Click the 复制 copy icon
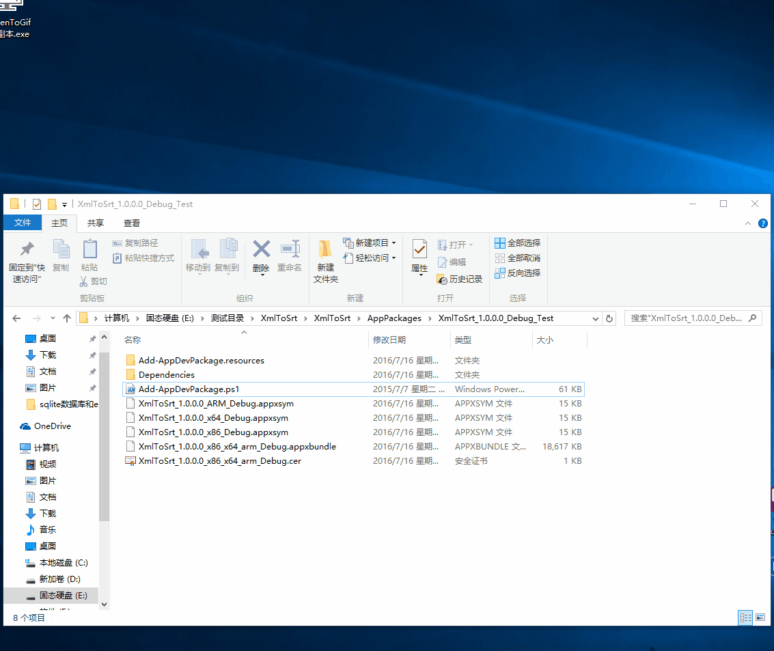 coord(61,249)
